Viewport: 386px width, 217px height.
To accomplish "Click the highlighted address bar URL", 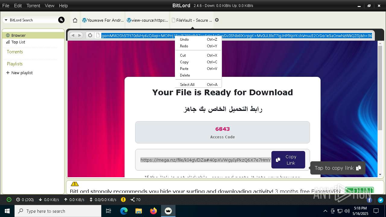I will click(x=237, y=36).
